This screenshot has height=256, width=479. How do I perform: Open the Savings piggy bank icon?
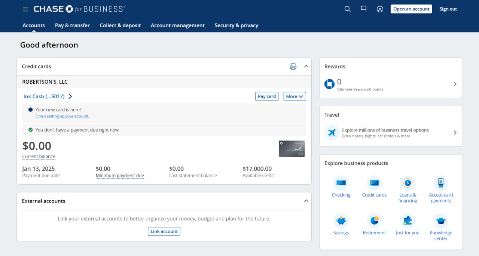(341, 221)
